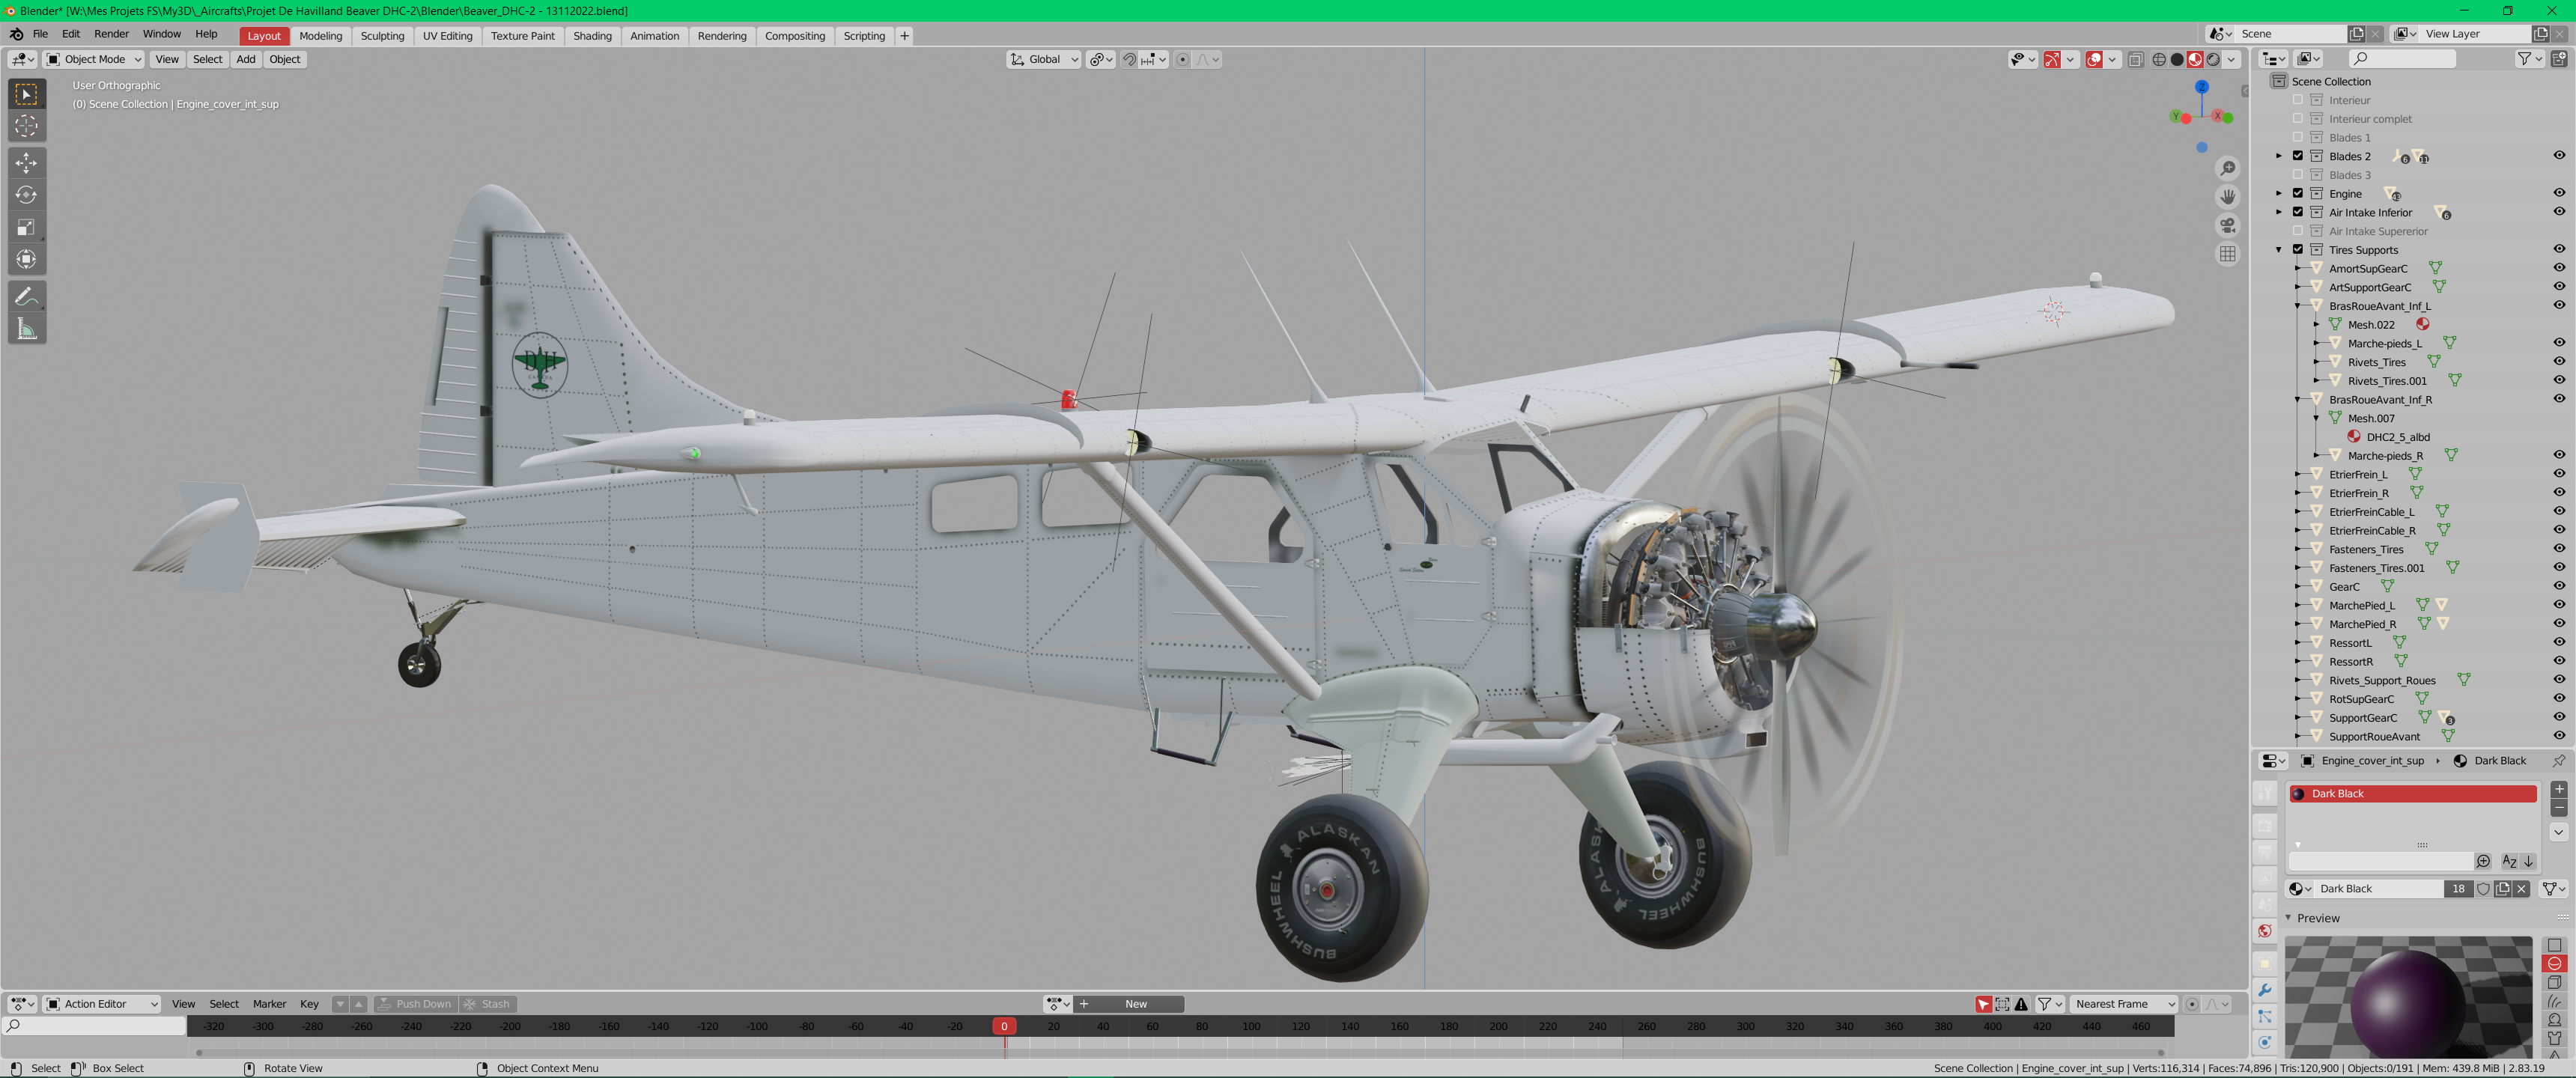
Task: Activate the Move tool
Action: pos(27,163)
